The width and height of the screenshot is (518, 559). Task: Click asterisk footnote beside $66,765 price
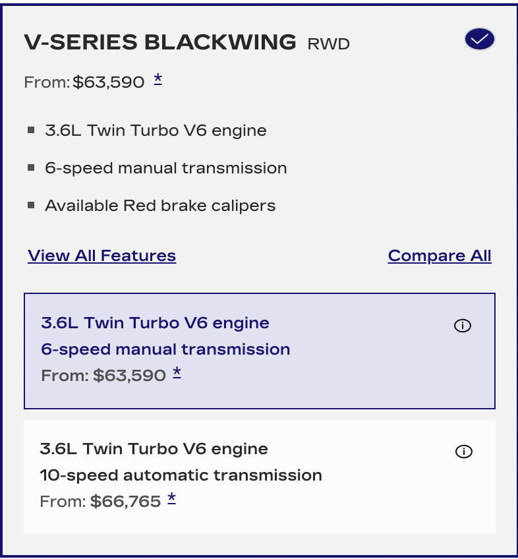pyautogui.click(x=171, y=499)
